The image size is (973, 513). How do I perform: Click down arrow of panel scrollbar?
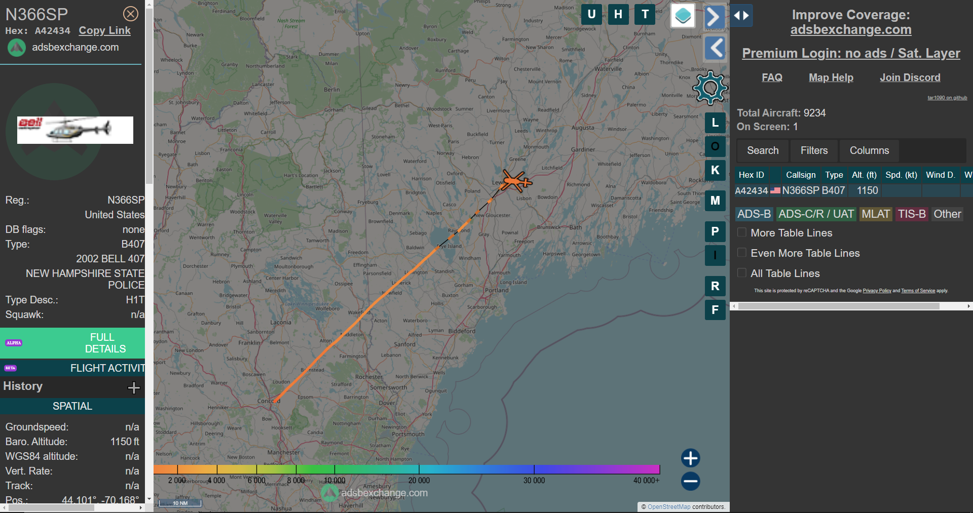point(149,499)
